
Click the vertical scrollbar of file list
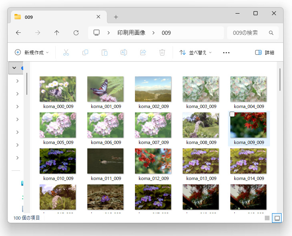[280, 80]
